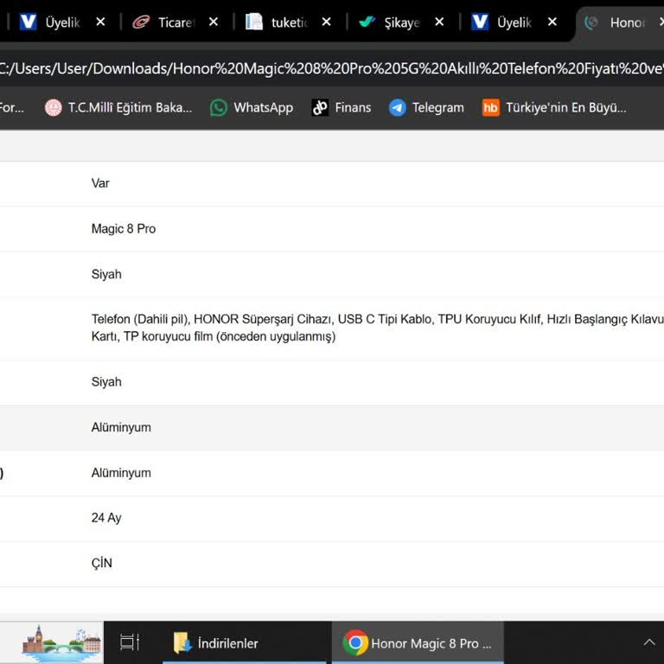Close the first Üyelik tab
This screenshot has height=664, width=664.
tap(100, 22)
